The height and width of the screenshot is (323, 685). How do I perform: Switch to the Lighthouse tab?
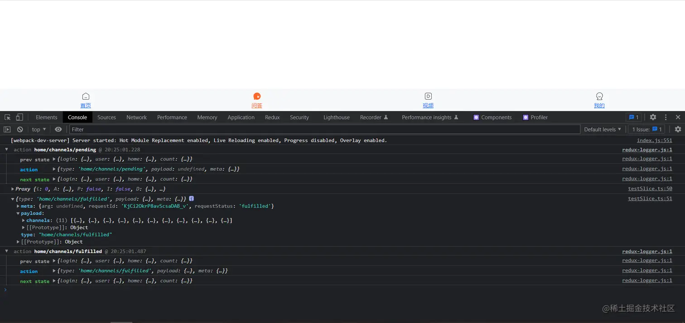pos(337,117)
